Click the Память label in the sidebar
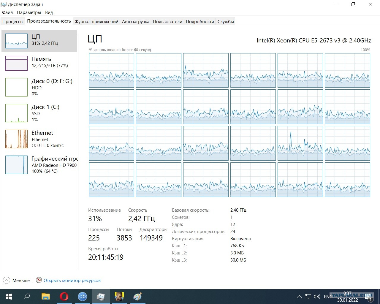This screenshot has width=380, height=304. (41, 59)
